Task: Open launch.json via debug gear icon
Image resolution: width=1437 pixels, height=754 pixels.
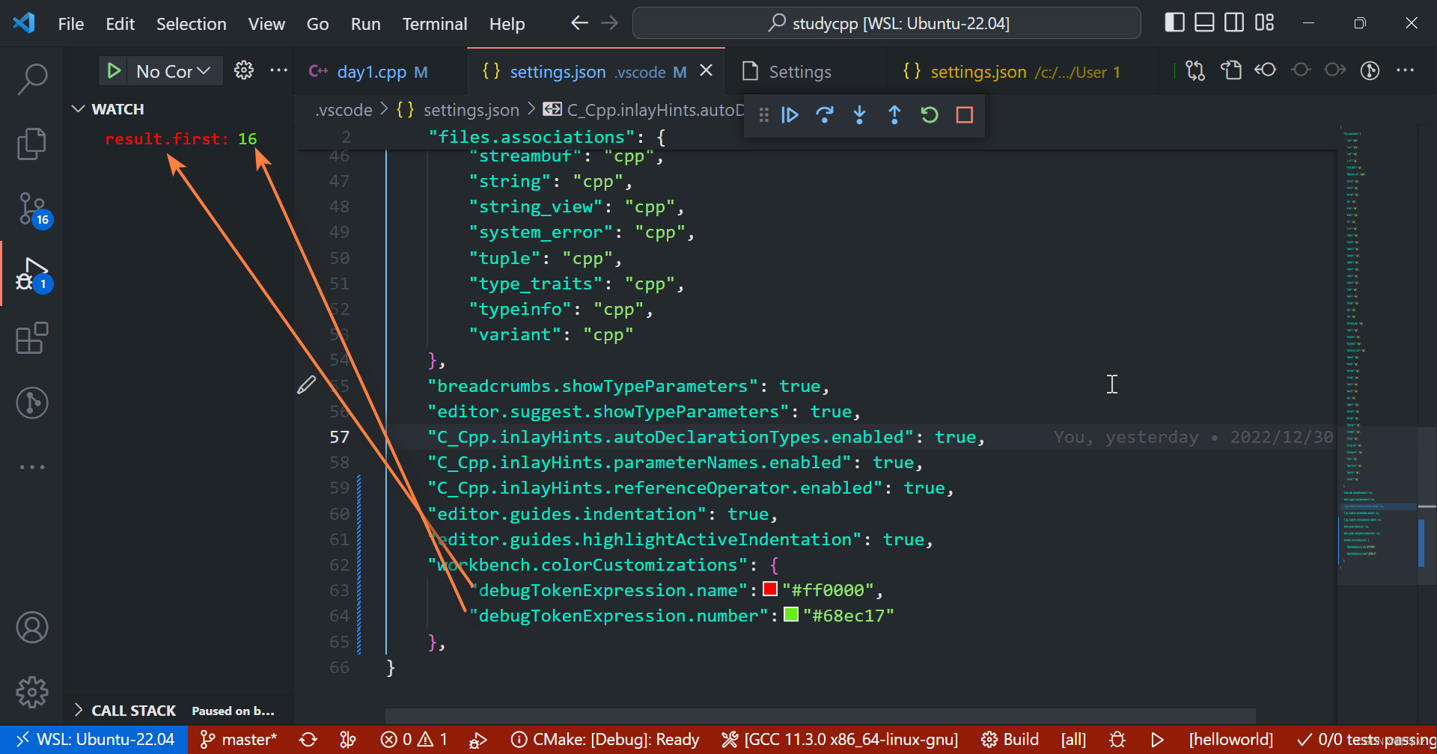Action: click(x=244, y=70)
